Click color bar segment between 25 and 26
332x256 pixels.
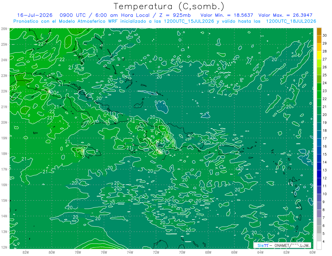pyautogui.click(x=319, y=71)
